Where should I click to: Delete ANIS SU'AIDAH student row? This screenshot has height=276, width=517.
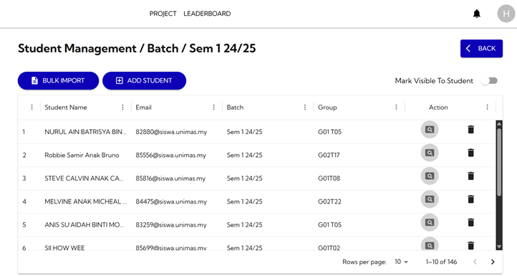[x=471, y=222]
